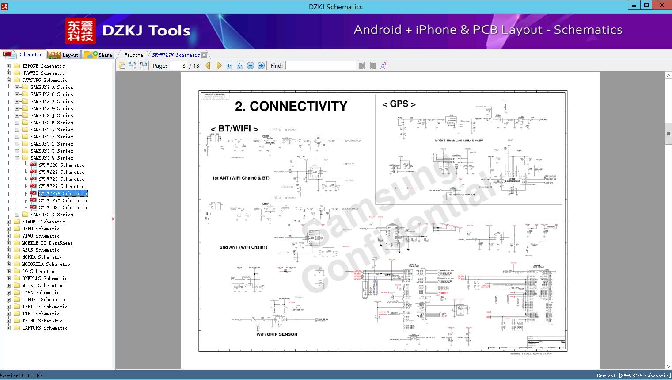The width and height of the screenshot is (672, 380).
Task: Click the VIVO Schematic folder icon
Action: (17, 236)
